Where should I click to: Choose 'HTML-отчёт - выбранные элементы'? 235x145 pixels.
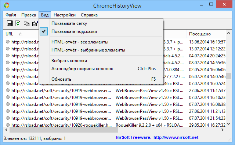pos(101,50)
